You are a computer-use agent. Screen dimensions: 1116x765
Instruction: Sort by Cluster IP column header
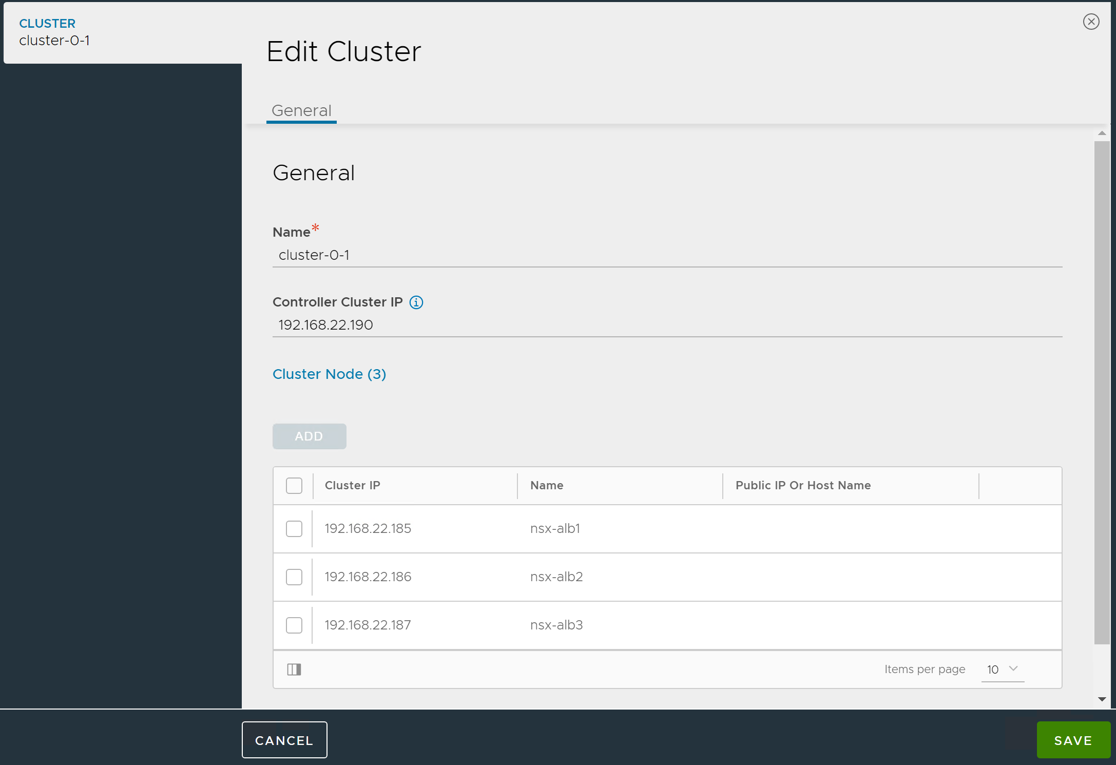click(x=353, y=486)
